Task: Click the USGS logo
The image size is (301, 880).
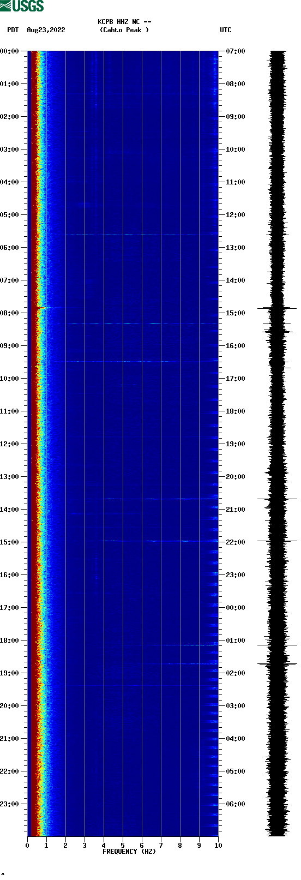Action: (x=22, y=6)
